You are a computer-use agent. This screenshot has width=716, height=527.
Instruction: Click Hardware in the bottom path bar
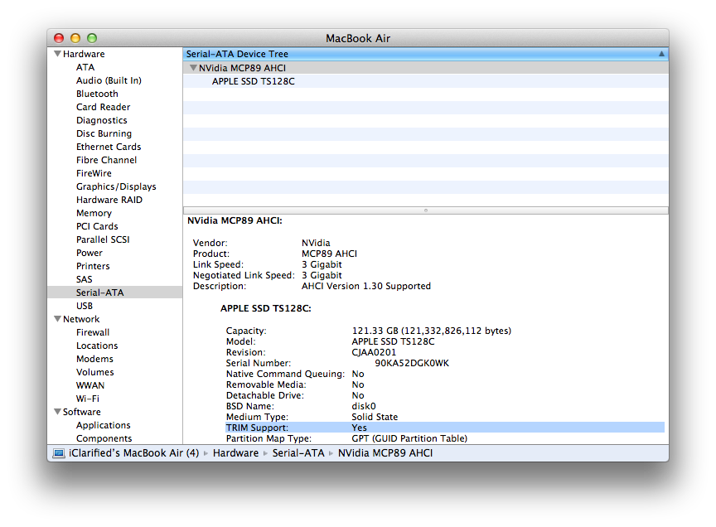(235, 453)
